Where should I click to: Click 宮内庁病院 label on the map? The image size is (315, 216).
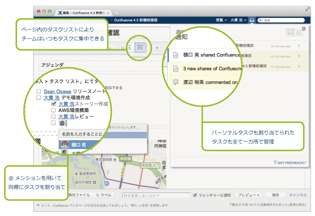(83, 182)
